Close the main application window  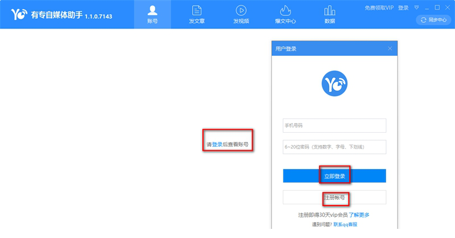point(448,7)
